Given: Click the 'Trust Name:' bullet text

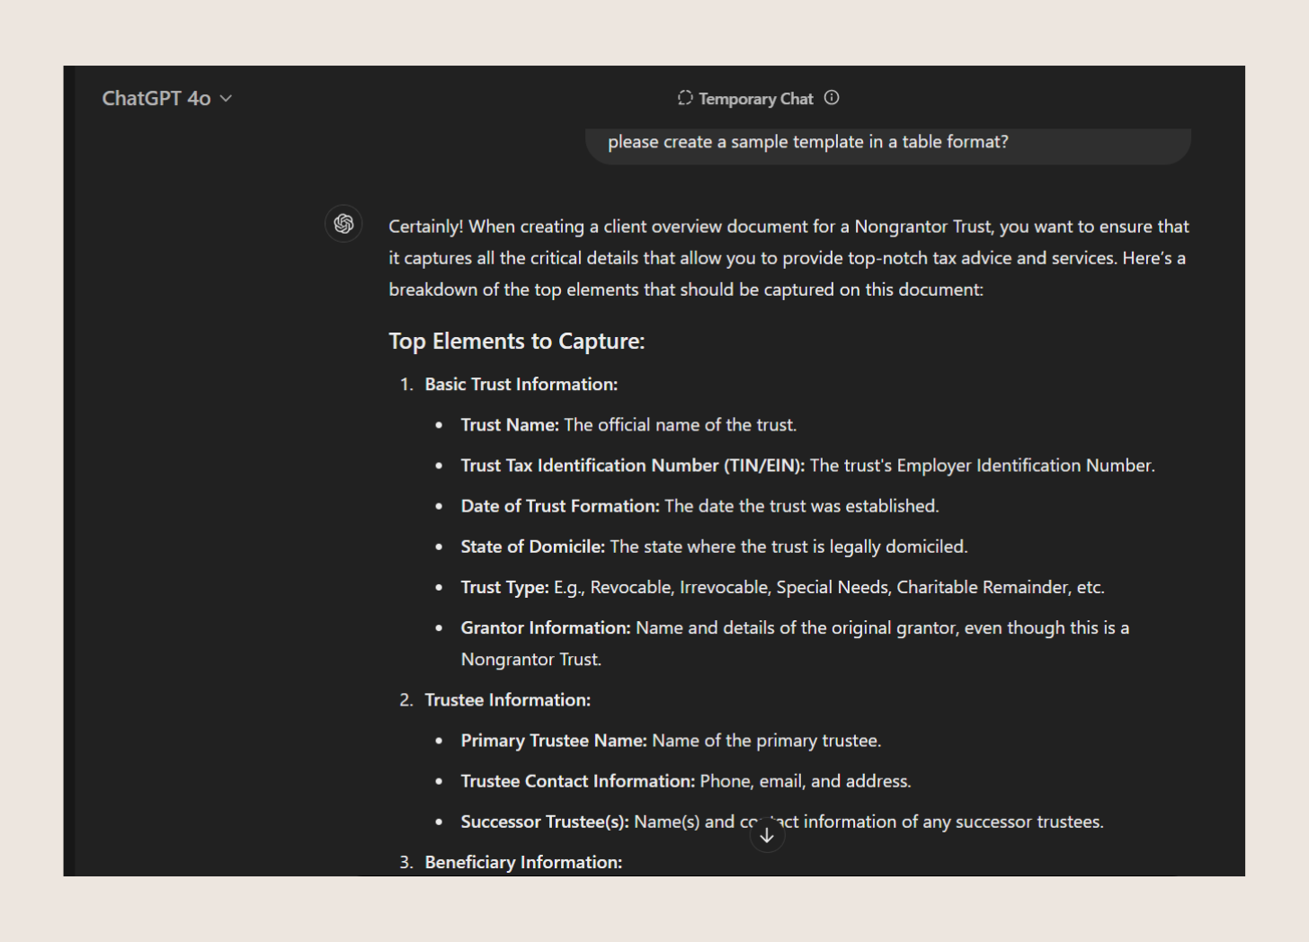Looking at the screenshot, I should (511, 425).
